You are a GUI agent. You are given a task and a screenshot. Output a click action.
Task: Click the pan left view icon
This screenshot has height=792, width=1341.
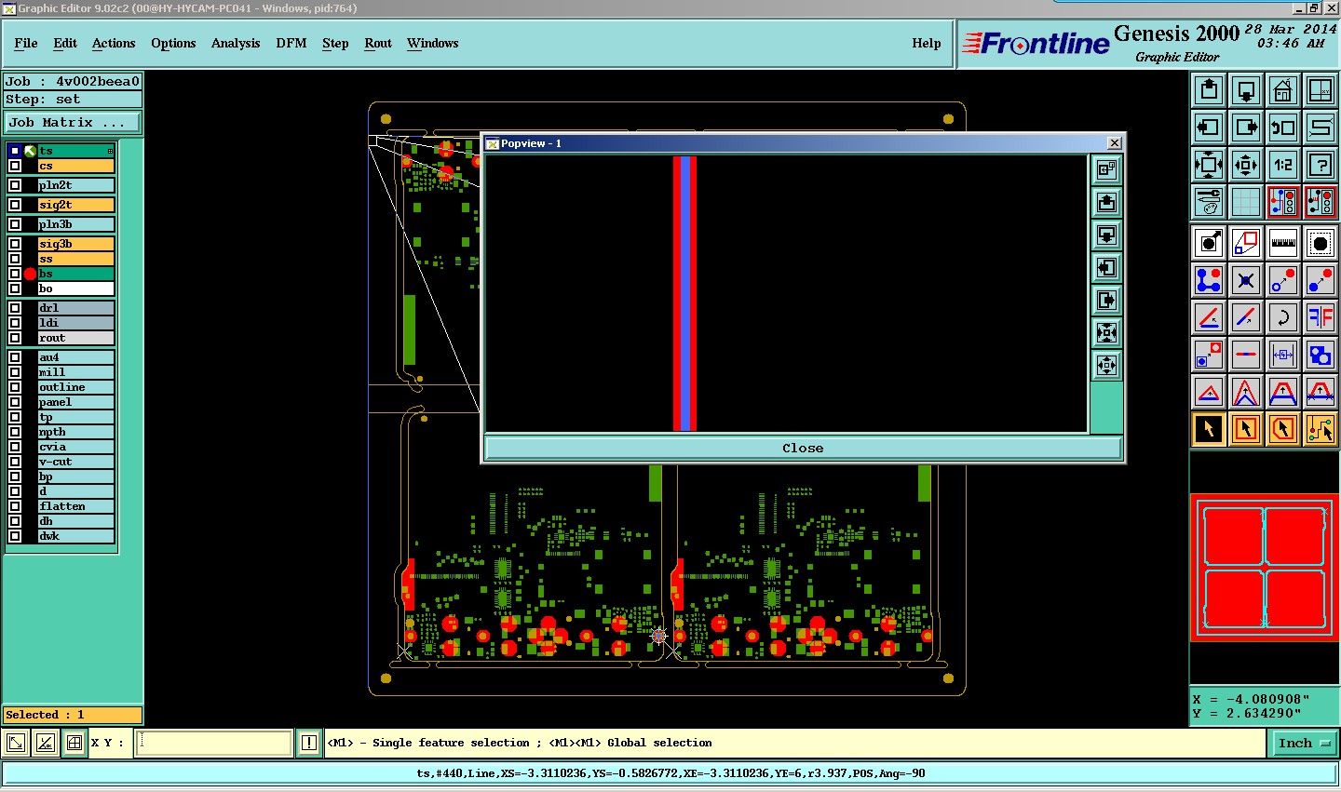[1208, 128]
